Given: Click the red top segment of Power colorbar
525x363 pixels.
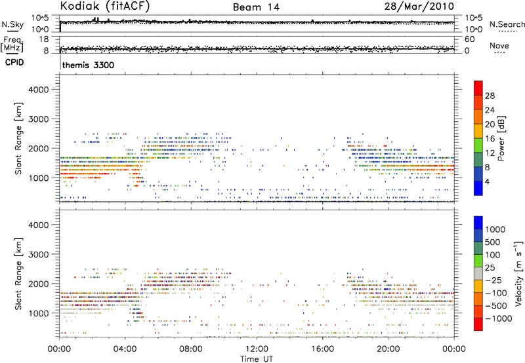Looking at the screenshot, I should [x=478, y=88].
